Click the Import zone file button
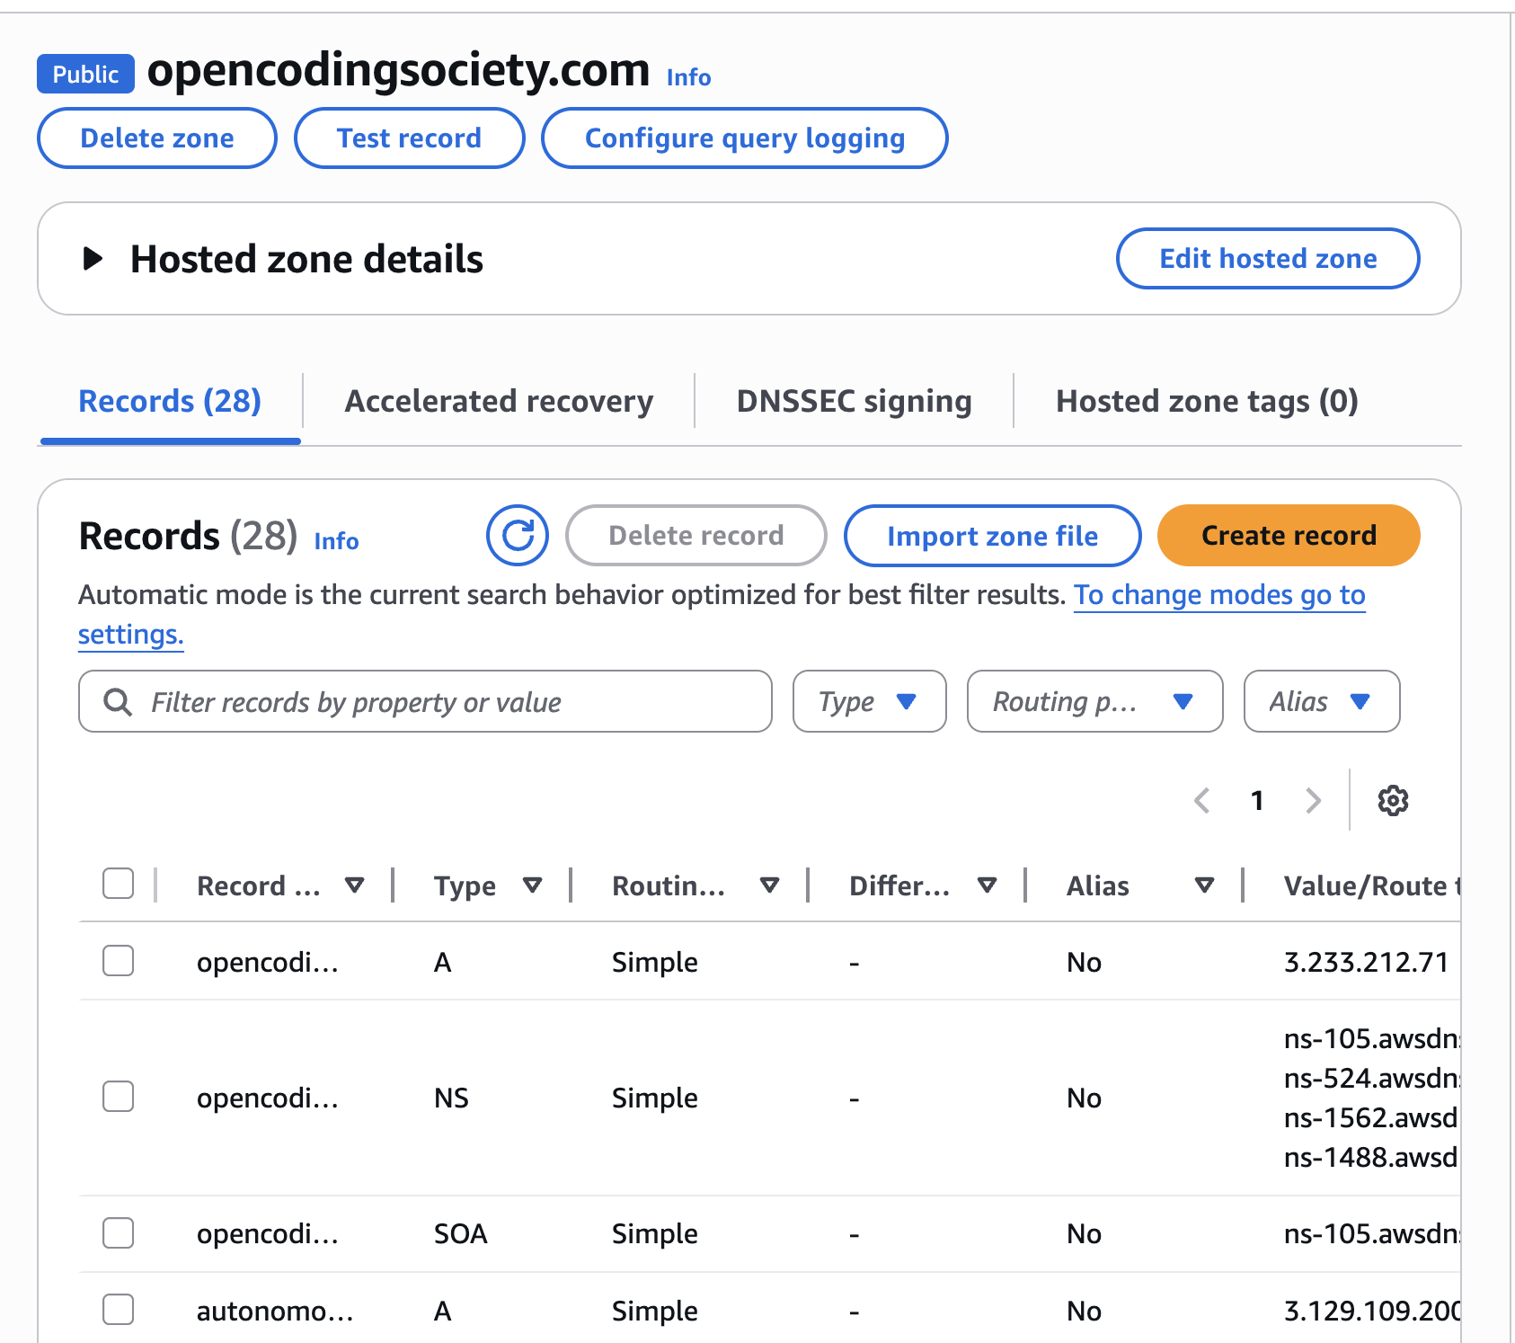1515x1343 pixels. (992, 536)
